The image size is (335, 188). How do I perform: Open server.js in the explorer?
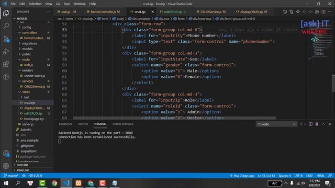[28, 124]
